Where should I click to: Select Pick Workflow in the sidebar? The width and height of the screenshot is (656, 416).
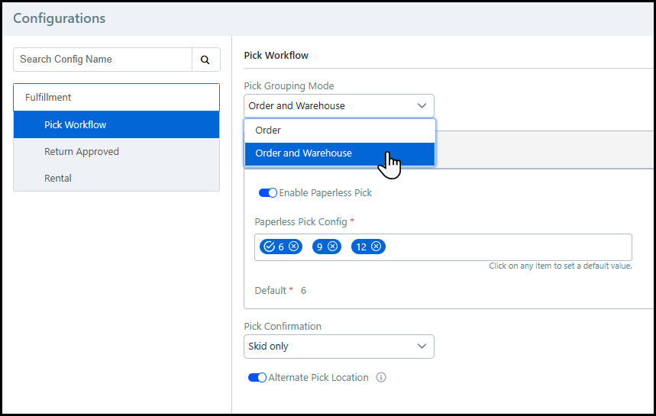116,124
